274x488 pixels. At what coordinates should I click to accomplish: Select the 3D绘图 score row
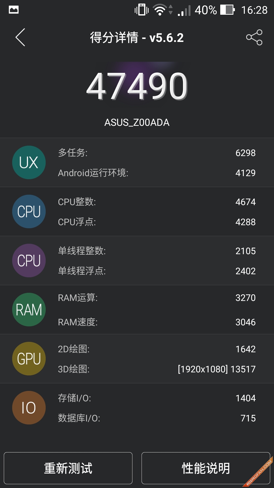pyautogui.click(x=157, y=369)
